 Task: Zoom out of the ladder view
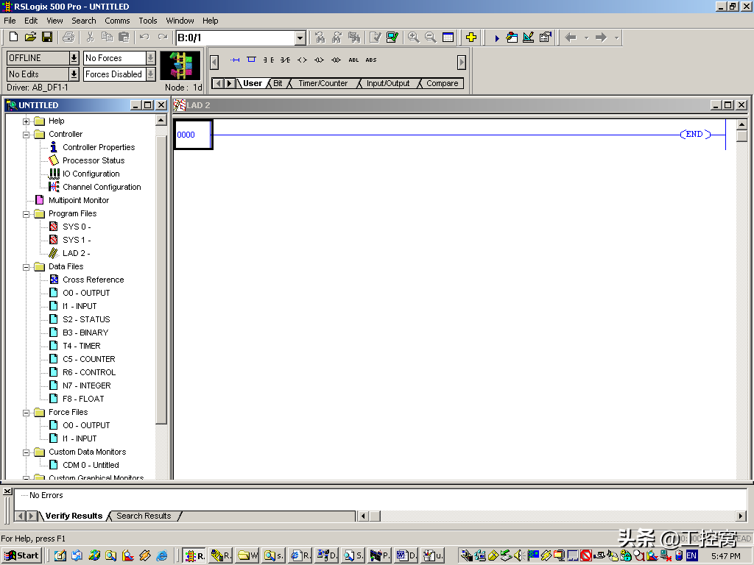pyautogui.click(x=430, y=37)
